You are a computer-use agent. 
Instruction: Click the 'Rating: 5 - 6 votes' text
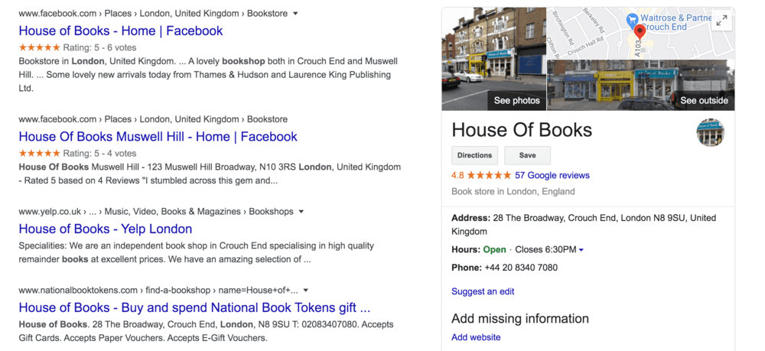(99, 47)
